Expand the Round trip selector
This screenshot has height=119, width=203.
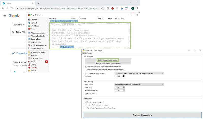(19, 25)
